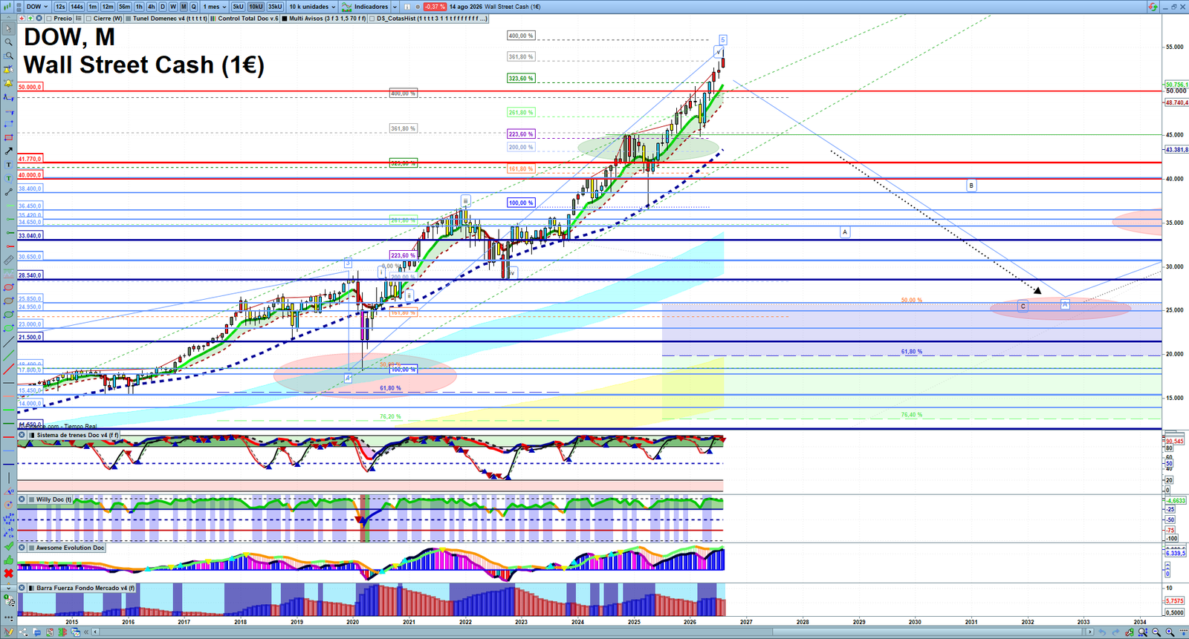
Task: Click the green plus icon before Precio
Action: coord(30,19)
